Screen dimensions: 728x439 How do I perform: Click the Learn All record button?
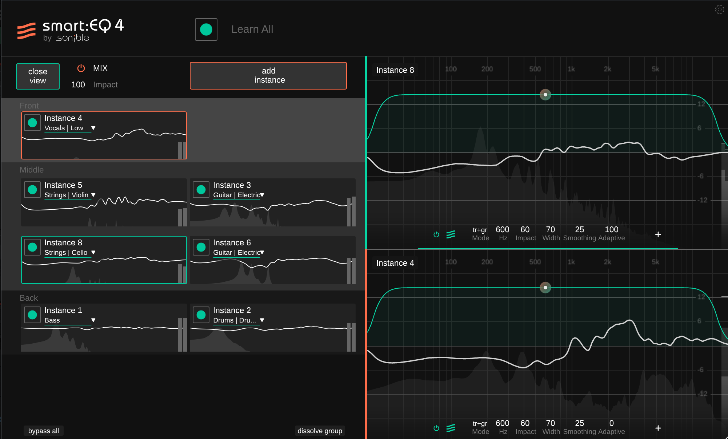pos(206,29)
